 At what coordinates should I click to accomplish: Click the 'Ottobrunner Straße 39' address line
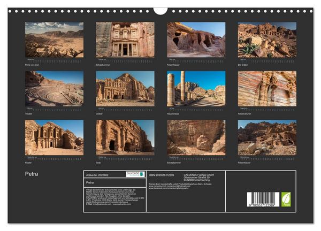point(196,178)
